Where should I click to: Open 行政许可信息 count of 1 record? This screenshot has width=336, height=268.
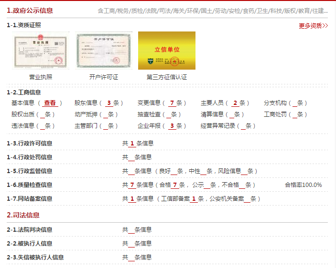[132, 143]
